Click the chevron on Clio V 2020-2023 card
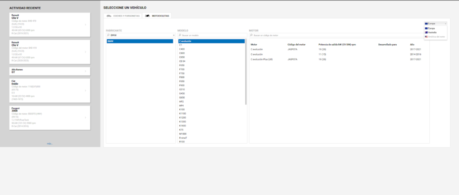The width and height of the screenshot is (459, 195). [86, 52]
